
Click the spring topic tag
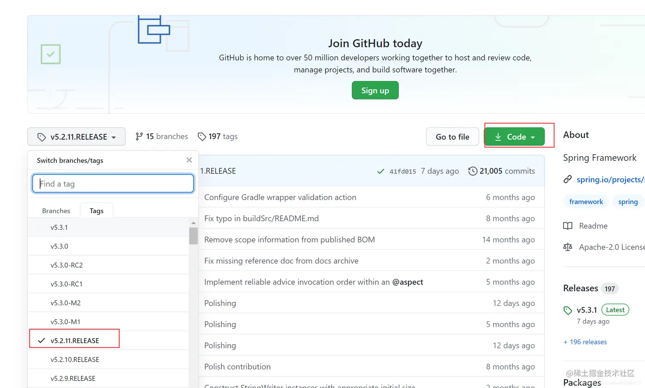point(628,202)
